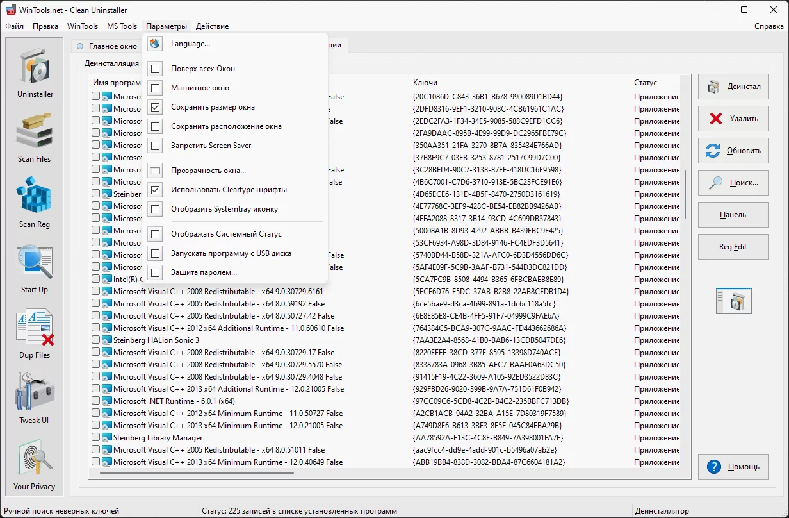
Task: Open the 'Language...' menu entry
Action: click(x=235, y=44)
